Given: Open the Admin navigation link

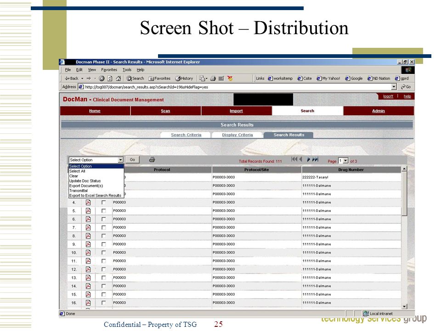Looking at the screenshot, I should point(379,111).
